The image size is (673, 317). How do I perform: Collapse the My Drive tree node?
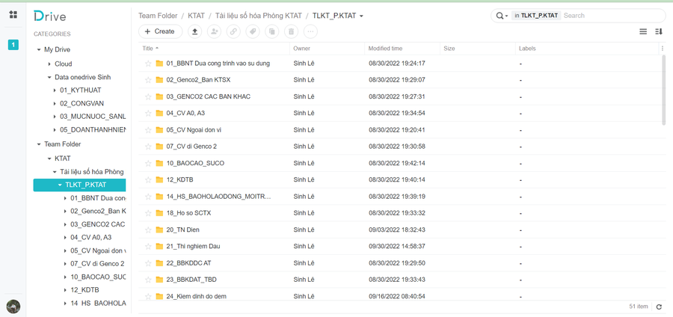(39, 50)
